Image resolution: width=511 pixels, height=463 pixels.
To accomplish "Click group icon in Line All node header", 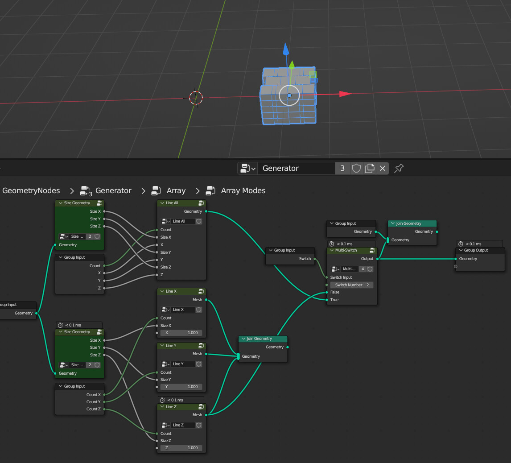I will click(x=201, y=203).
